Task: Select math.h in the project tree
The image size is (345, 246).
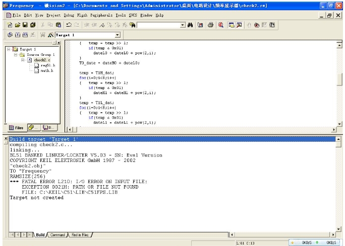Action: click(47, 70)
